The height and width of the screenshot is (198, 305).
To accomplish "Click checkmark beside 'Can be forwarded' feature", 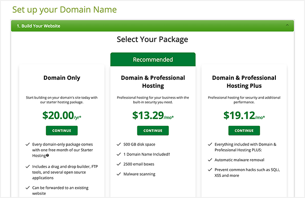I will 27,189.
